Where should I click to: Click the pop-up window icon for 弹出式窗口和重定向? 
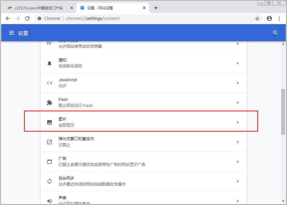tap(50, 142)
